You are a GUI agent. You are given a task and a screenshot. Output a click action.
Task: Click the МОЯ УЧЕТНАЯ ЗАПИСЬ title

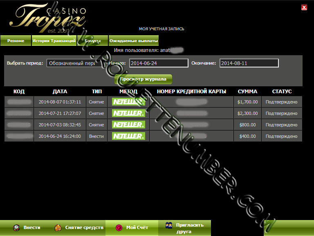click(x=161, y=29)
